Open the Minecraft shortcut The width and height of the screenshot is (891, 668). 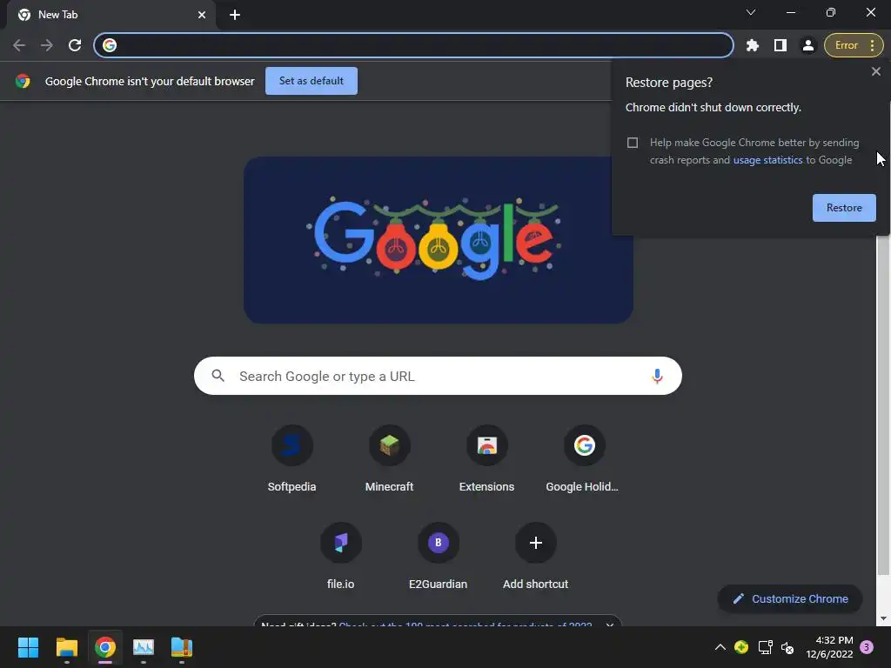coord(389,459)
